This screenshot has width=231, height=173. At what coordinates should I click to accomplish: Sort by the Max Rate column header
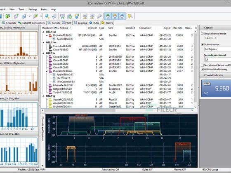tap(177, 28)
